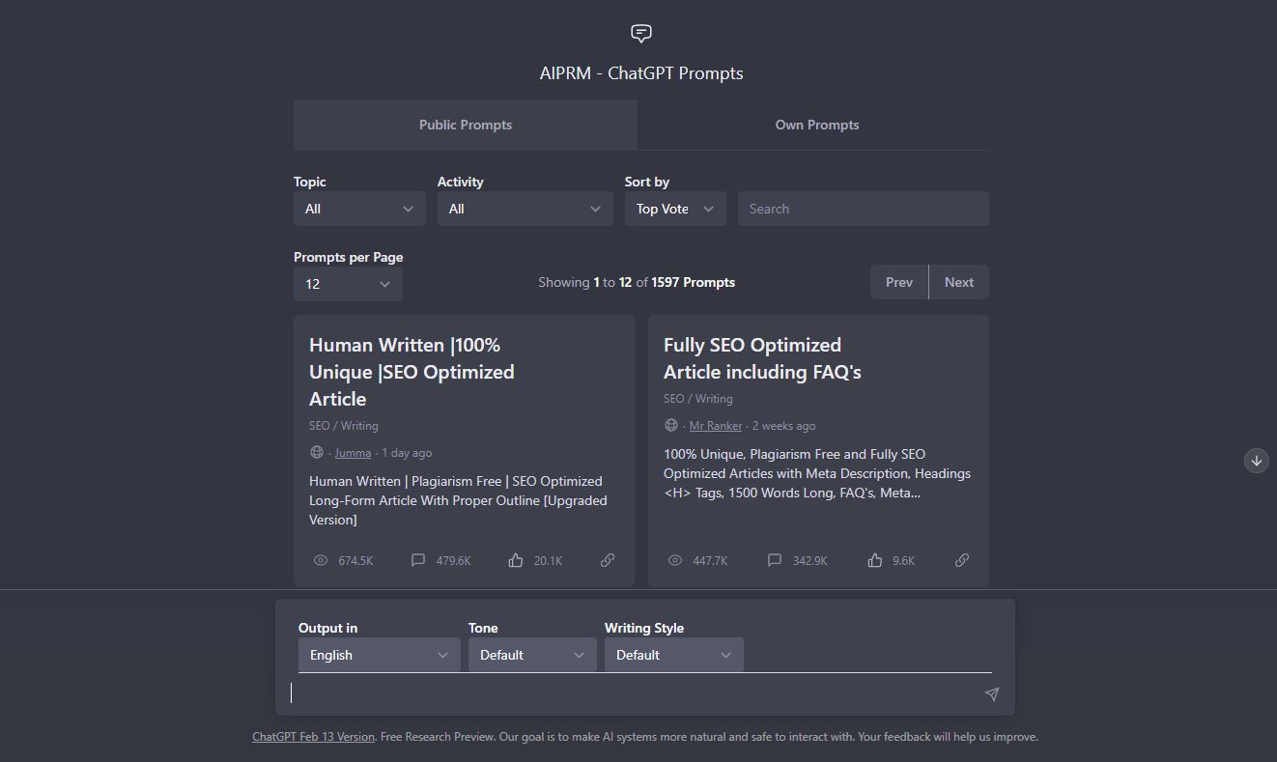Image resolution: width=1277 pixels, height=762 pixels.
Task: Open author Jumma's link
Action: (x=353, y=453)
